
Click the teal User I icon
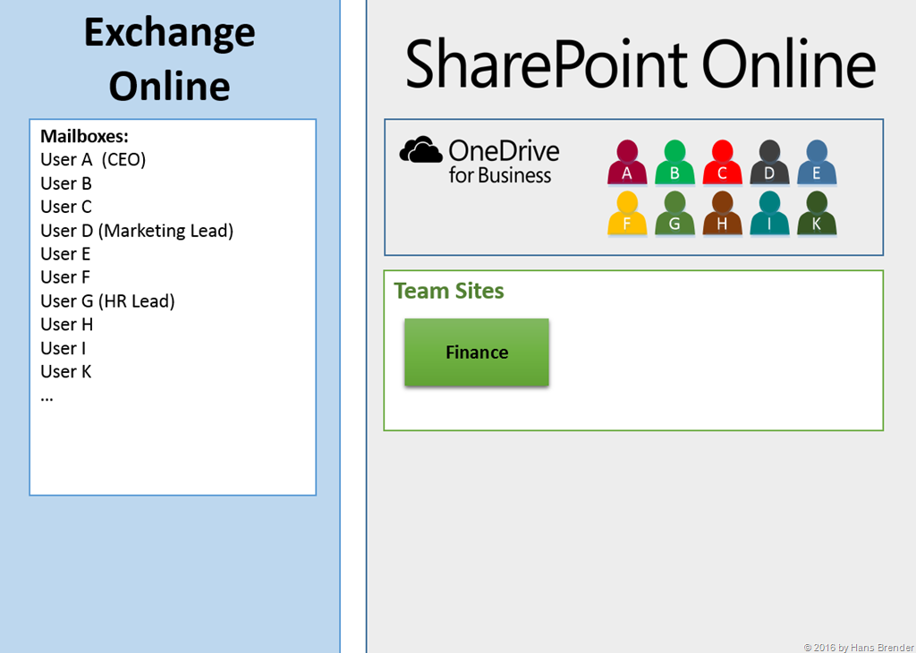tap(769, 215)
